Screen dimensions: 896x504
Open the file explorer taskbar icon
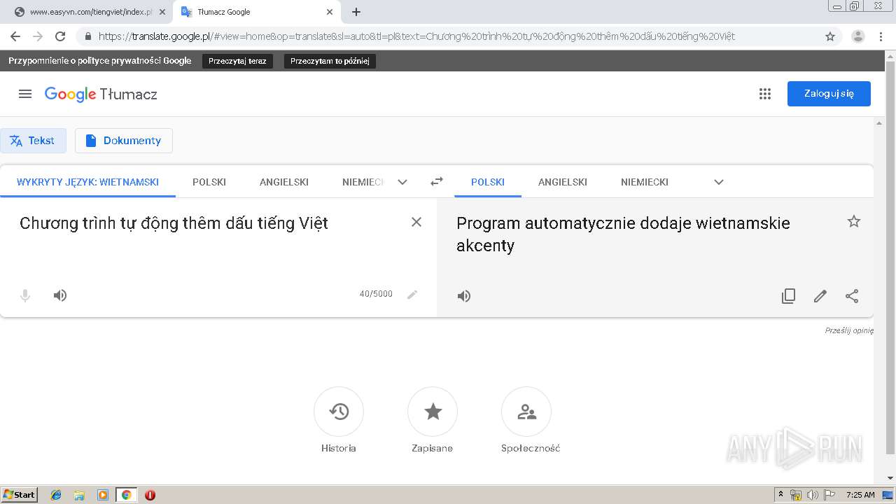pyautogui.click(x=79, y=495)
